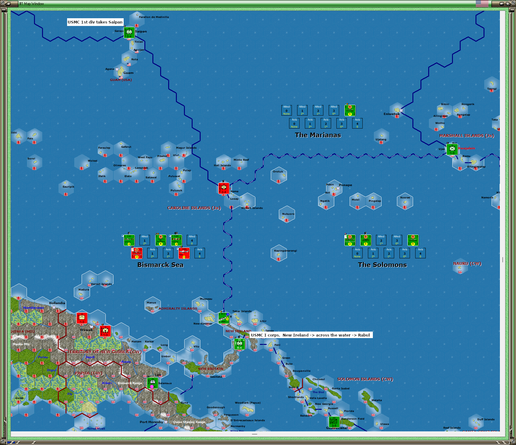The height and width of the screenshot is (445, 516).
Task: Click the 'Bismarck Sea' sea area label
Action: [x=160, y=265]
